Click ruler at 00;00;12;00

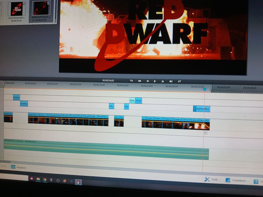(75, 84)
